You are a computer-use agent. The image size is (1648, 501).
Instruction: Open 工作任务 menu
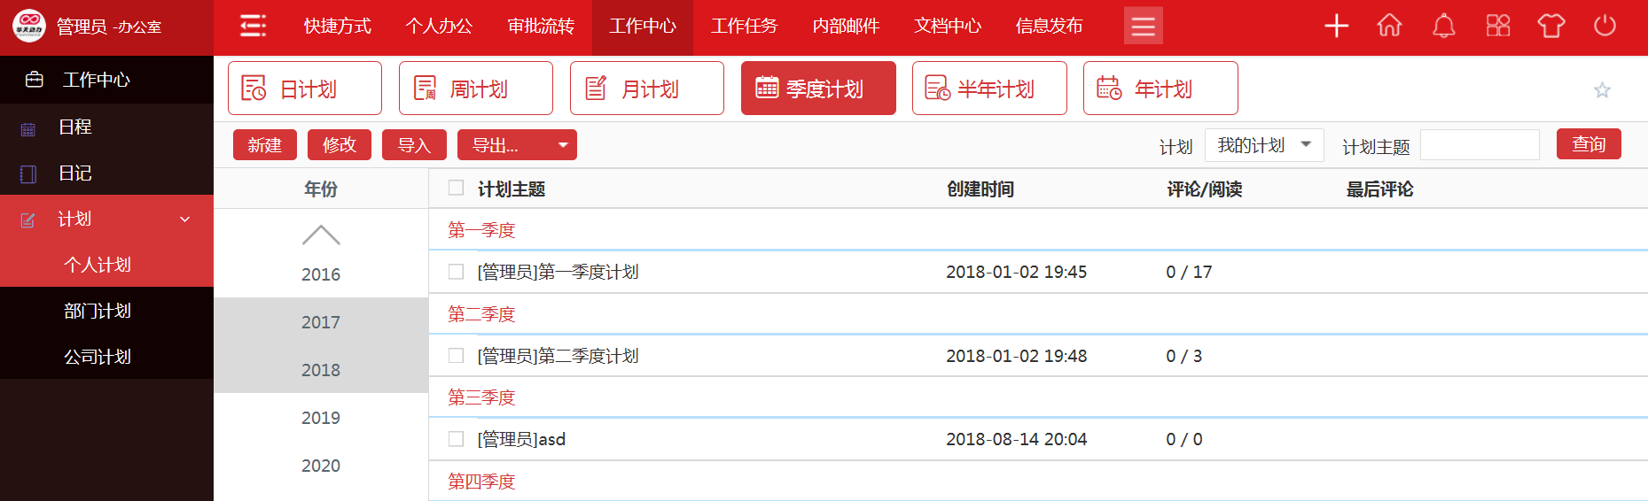(x=745, y=27)
